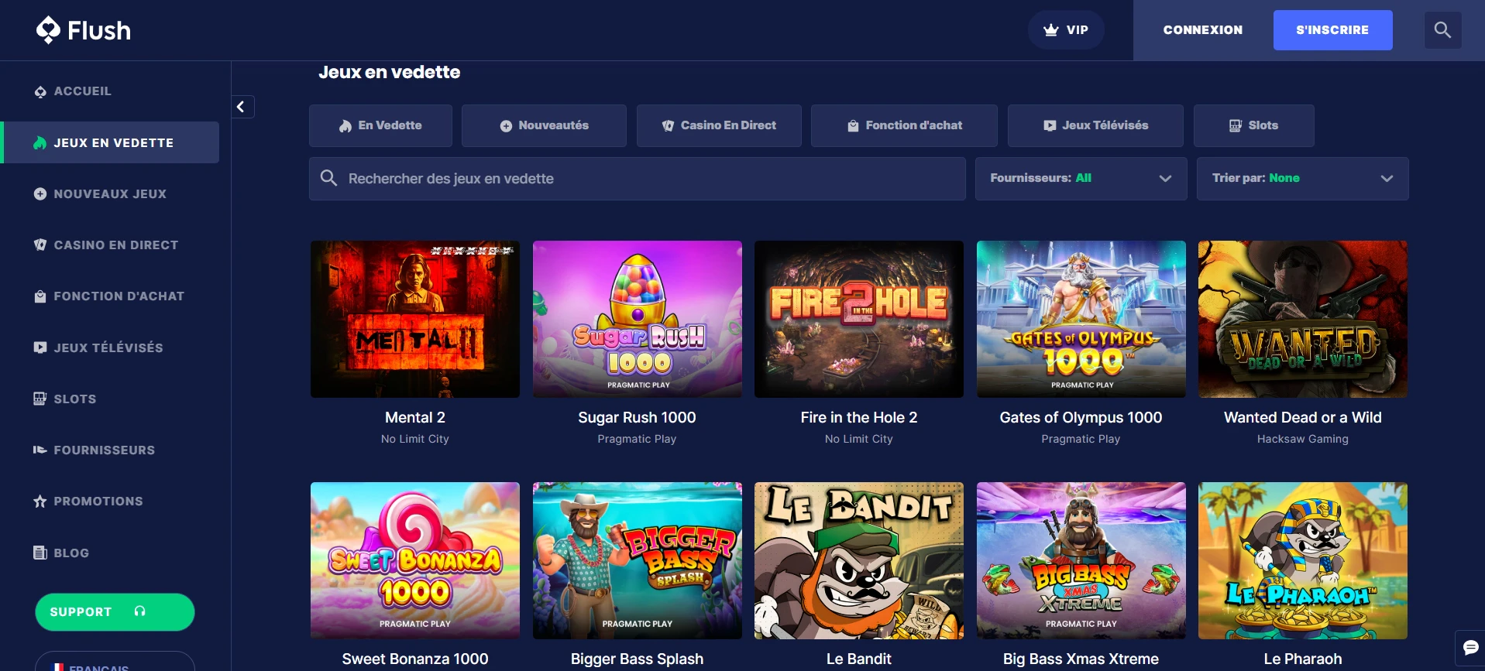
Task: Select the Nouveautés tab
Action: pyautogui.click(x=544, y=125)
